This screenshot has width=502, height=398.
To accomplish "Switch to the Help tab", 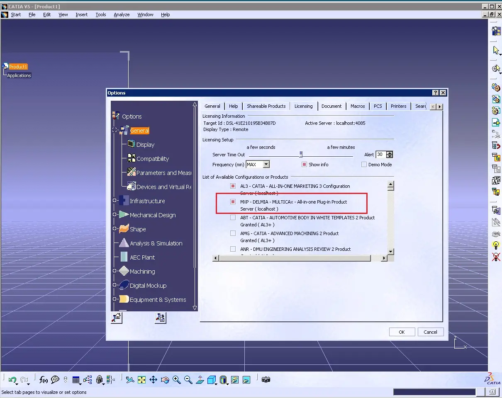I will pyautogui.click(x=234, y=106).
